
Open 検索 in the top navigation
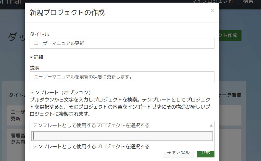click(248, 1)
